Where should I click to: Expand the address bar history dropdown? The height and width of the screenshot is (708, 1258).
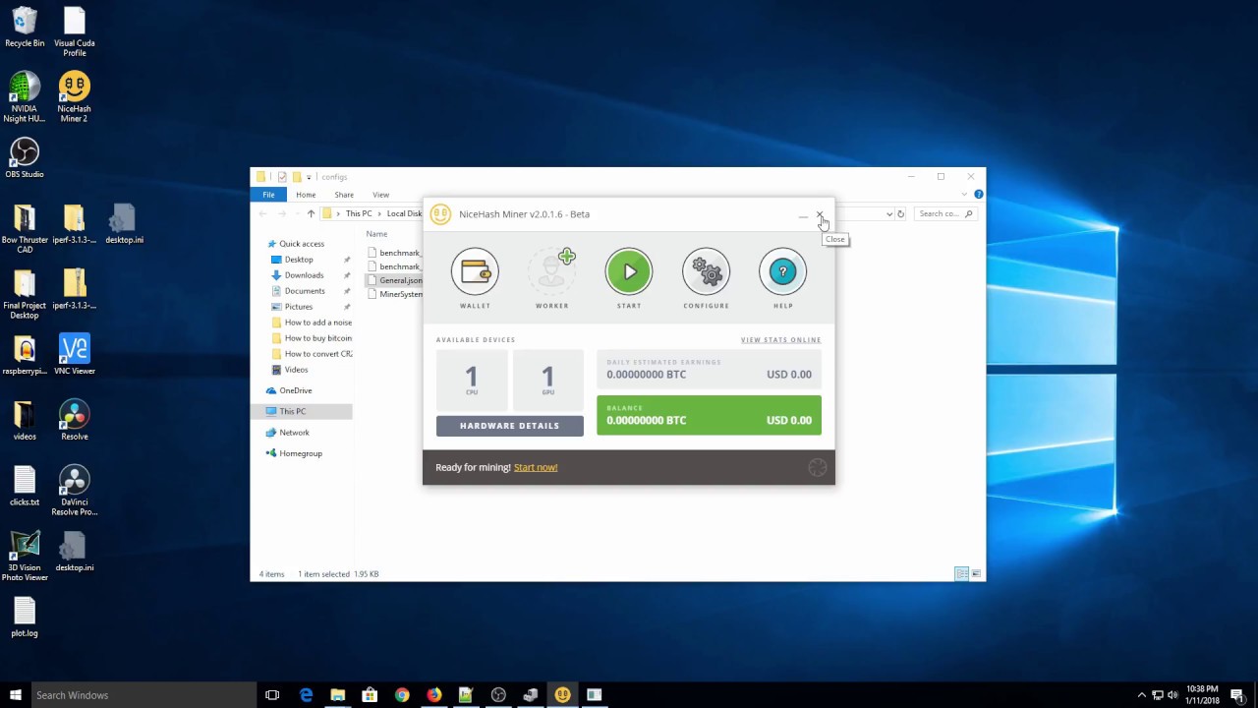tap(889, 213)
